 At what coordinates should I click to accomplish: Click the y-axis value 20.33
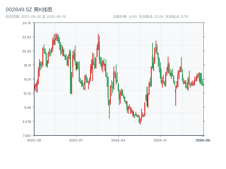coord(27,51)
